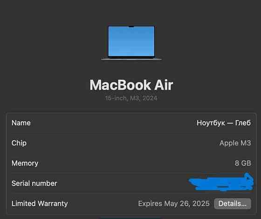Click the 'Limited Warranty' row label
The height and width of the screenshot is (219, 261).
coord(40,204)
